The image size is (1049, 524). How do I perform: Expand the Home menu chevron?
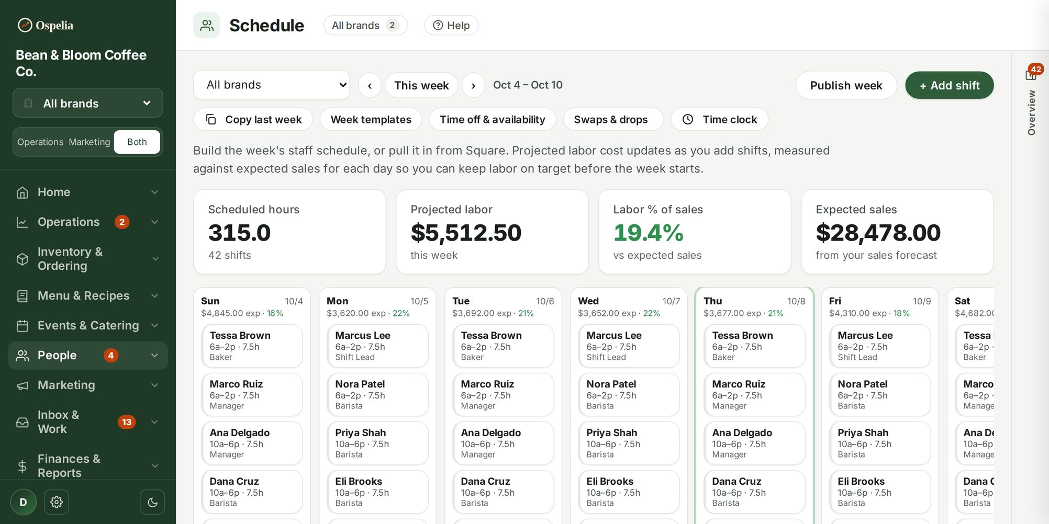click(x=155, y=192)
